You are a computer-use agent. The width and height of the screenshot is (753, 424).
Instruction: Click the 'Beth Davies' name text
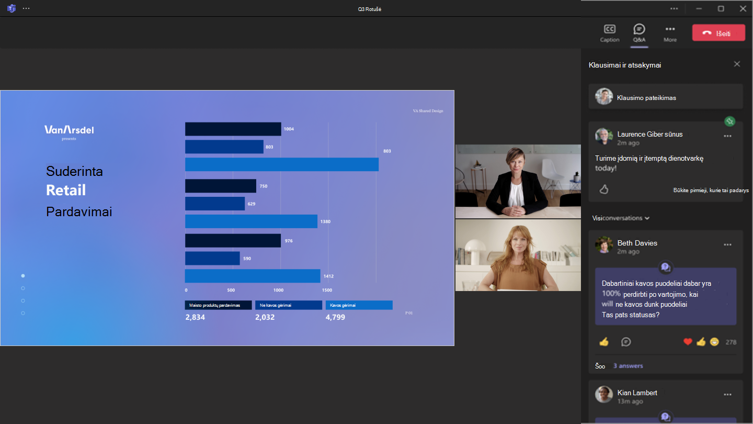[x=637, y=243]
